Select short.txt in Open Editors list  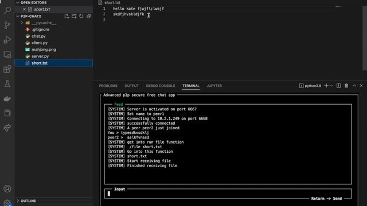pyautogui.click(x=53, y=9)
